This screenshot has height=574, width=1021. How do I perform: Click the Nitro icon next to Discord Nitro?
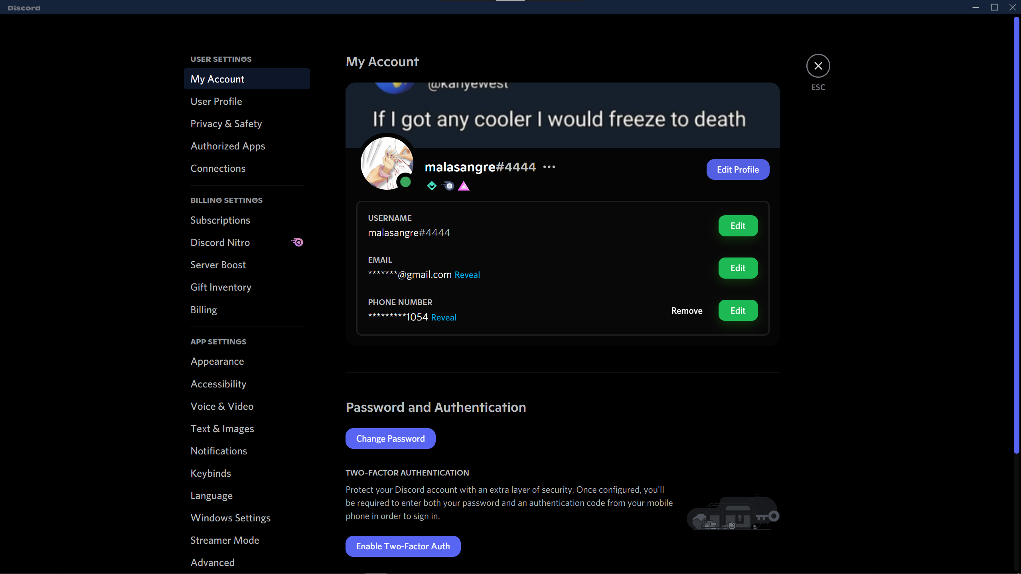297,242
